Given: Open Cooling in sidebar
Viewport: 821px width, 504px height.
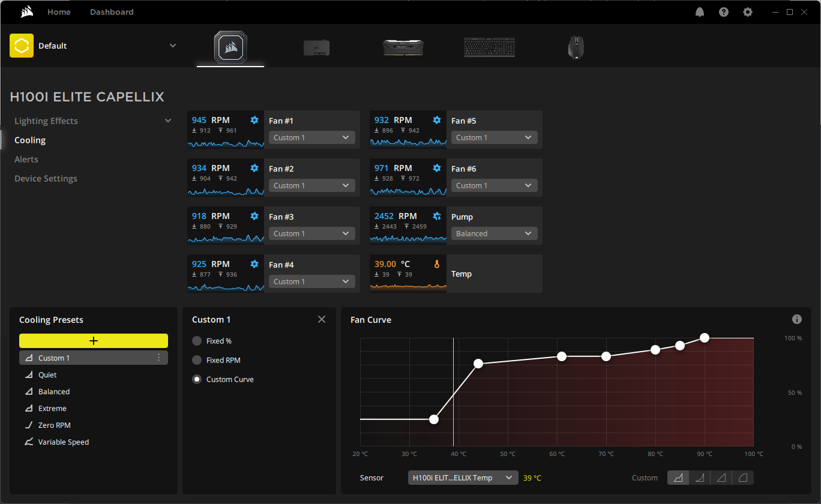Looking at the screenshot, I should (30, 140).
